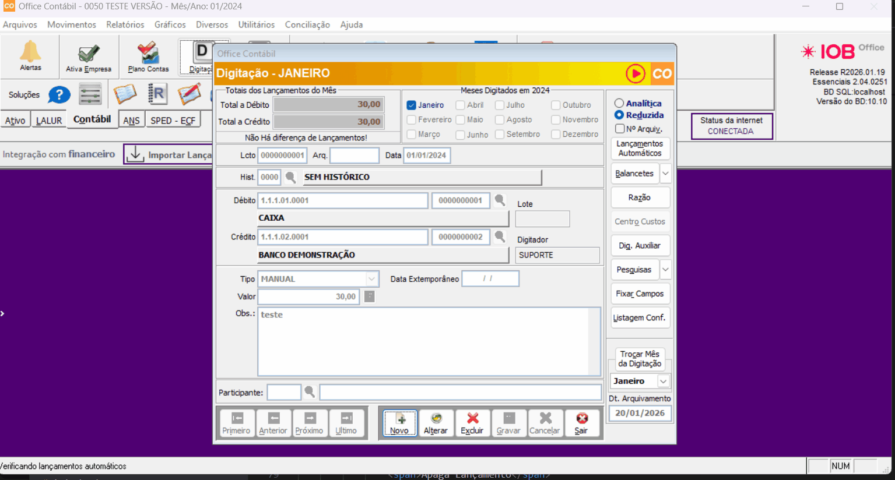Open the Balancetes dropdown arrow

click(x=665, y=174)
